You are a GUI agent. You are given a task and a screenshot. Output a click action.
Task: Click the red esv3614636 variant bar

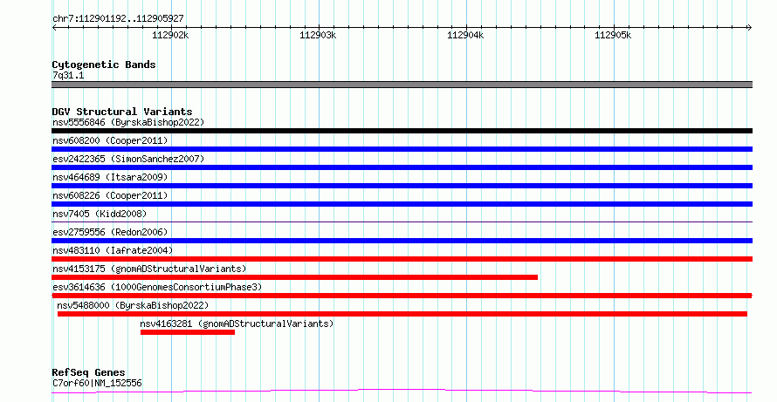coord(402,296)
